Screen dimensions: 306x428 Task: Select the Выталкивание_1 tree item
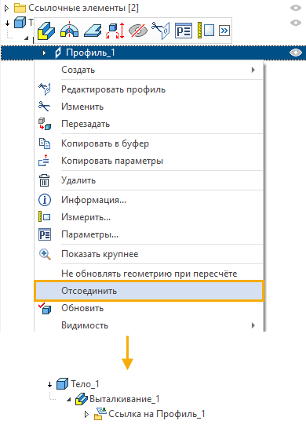click(x=124, y=399)
